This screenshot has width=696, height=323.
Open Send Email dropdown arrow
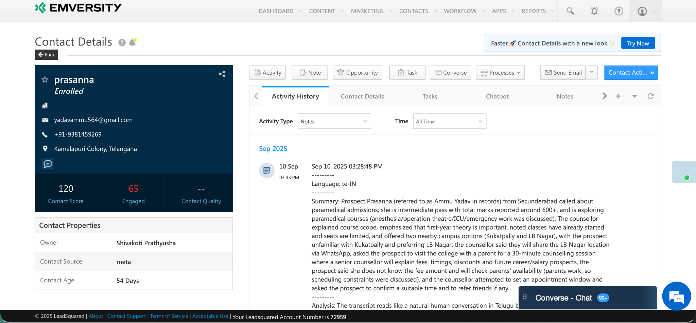point(592,72)
